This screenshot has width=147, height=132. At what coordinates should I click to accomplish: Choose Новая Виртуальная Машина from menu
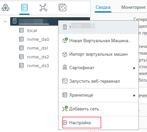point(98,41)
